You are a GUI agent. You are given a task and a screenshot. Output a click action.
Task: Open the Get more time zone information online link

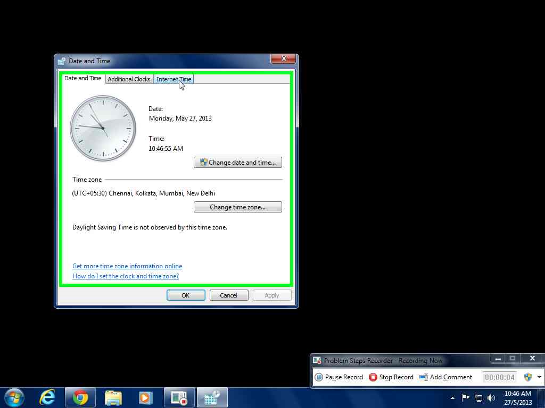point(127,266)
